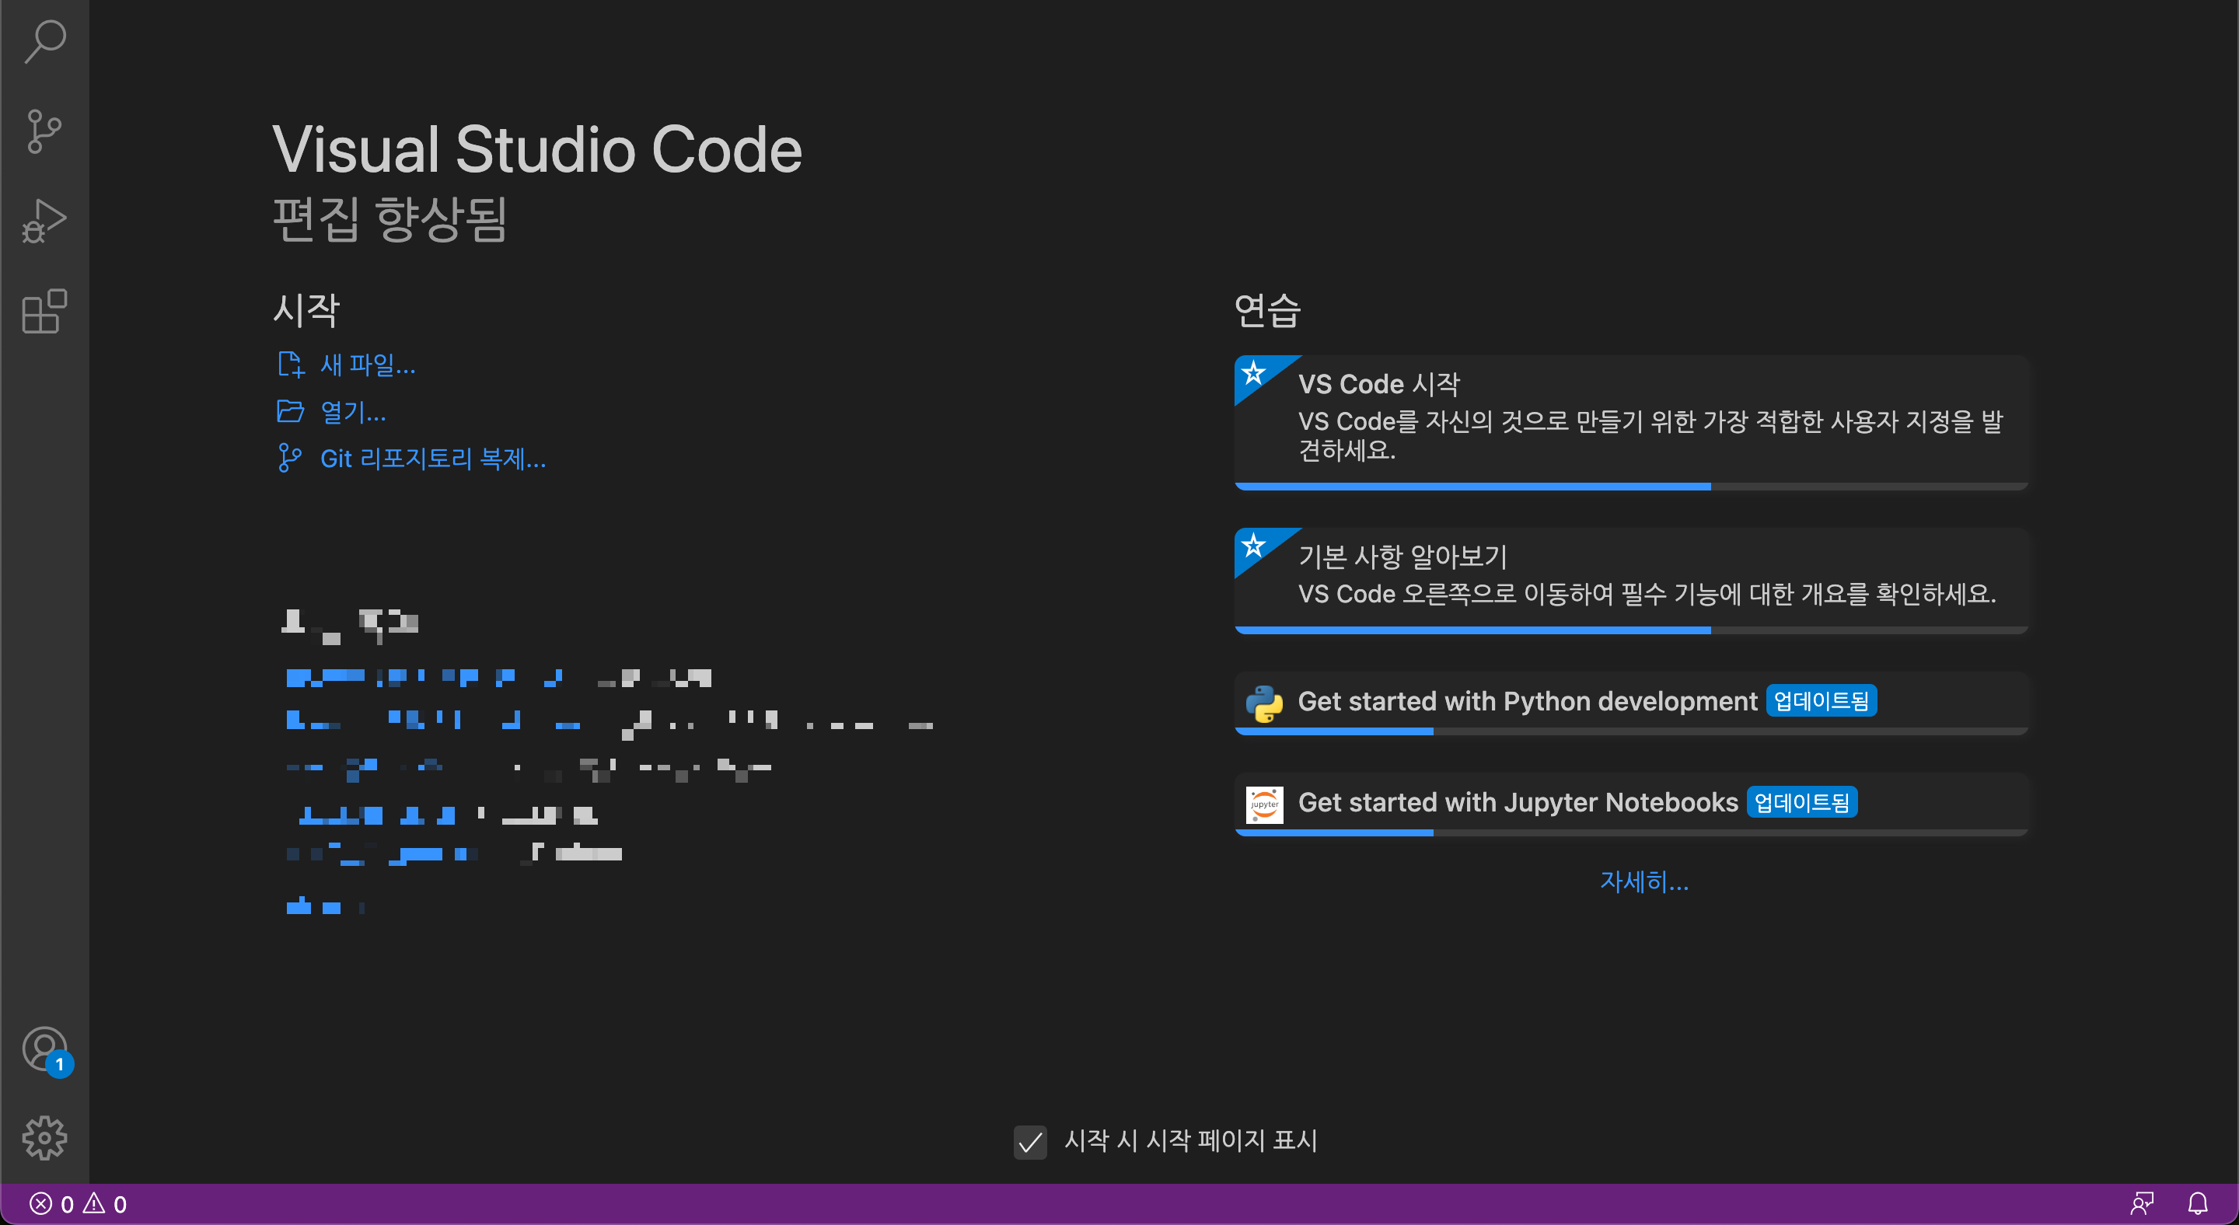Click progress bar under 기본 사항 알아보기

(1630, 630)
